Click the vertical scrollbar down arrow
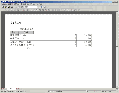 coord(117,87)
